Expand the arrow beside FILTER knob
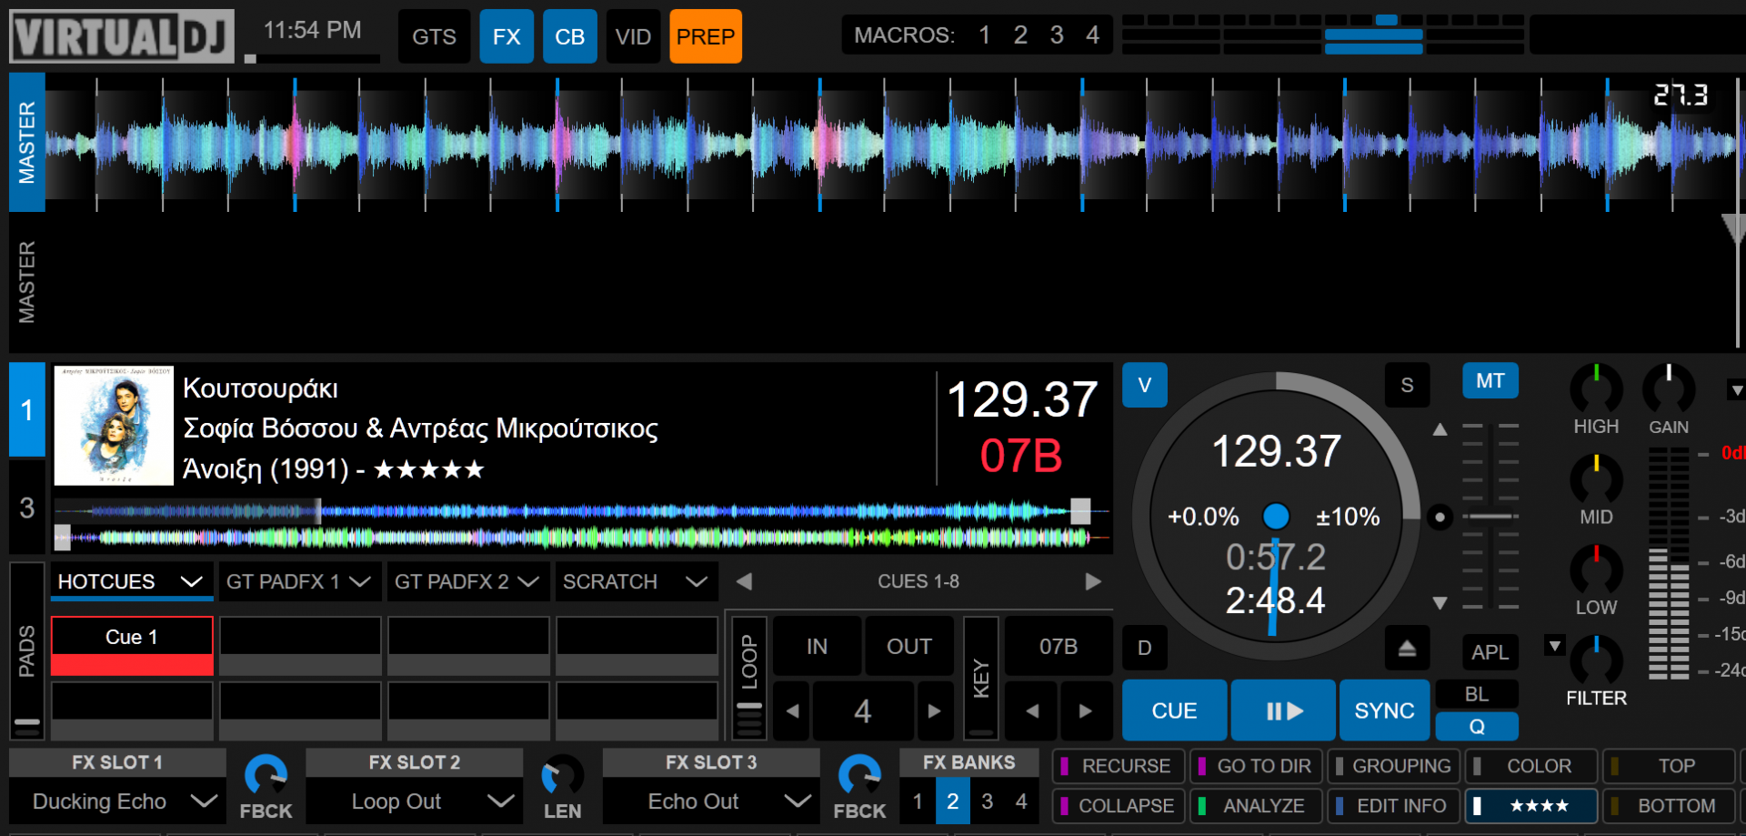The width and height of the screenshot is (1746, 836). (1554, 646)
